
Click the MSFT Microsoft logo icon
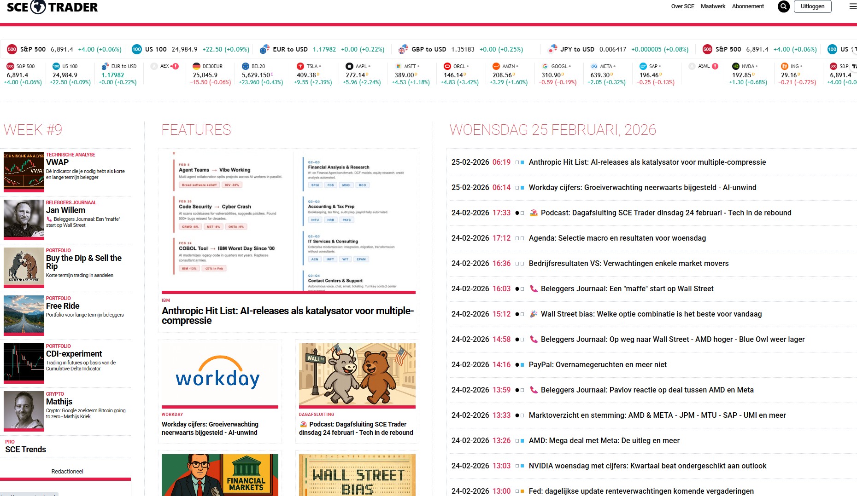398,66
